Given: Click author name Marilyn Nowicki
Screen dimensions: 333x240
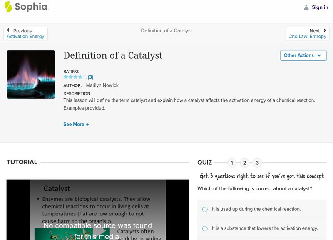Looking at the screenshot, I should tap(102, 85).
